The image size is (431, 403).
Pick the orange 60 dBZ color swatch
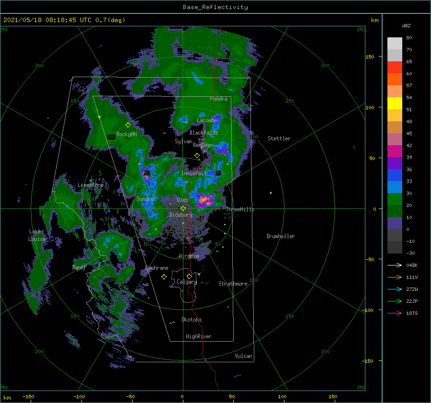[x=395, y=79]
